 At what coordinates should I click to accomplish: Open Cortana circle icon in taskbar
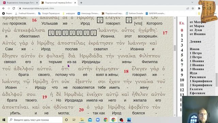pyautogui.click(x=66, y=120)
